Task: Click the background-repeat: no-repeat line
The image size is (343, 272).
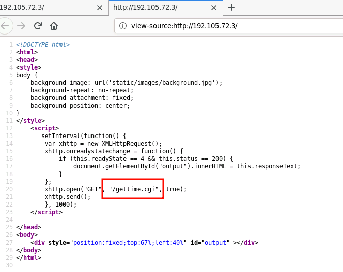Action: [82, 90]
